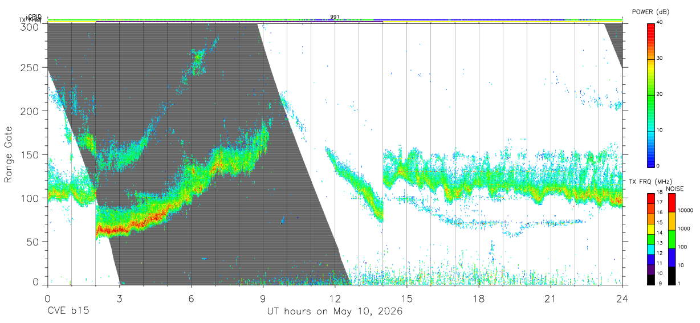Click the 'CVE b15' radar label

coord(68,312)
